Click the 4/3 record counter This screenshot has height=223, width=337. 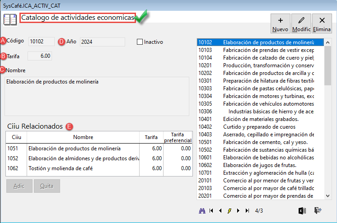259,211
